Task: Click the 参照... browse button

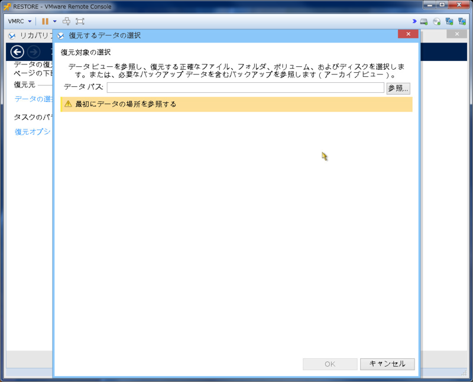Action: pyautogui.click(x=398, y=88)
